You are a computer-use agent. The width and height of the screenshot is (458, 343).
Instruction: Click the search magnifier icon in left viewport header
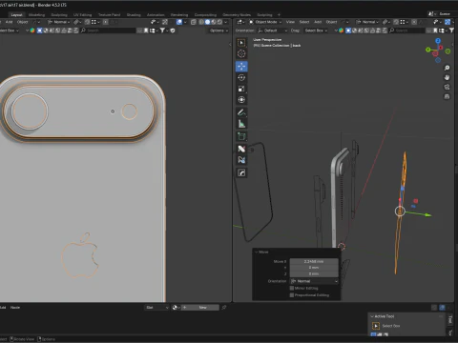83,30
